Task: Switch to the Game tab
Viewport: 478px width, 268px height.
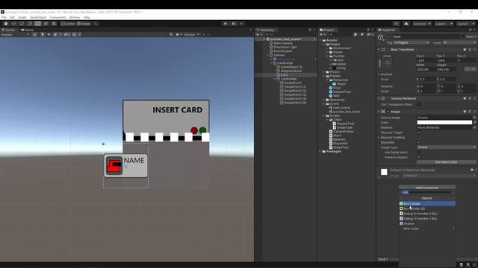Action: tap(27, 30)
